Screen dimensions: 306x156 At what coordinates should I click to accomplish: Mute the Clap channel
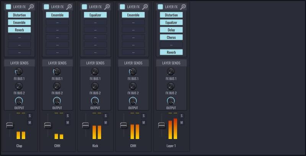click(30, 123)
